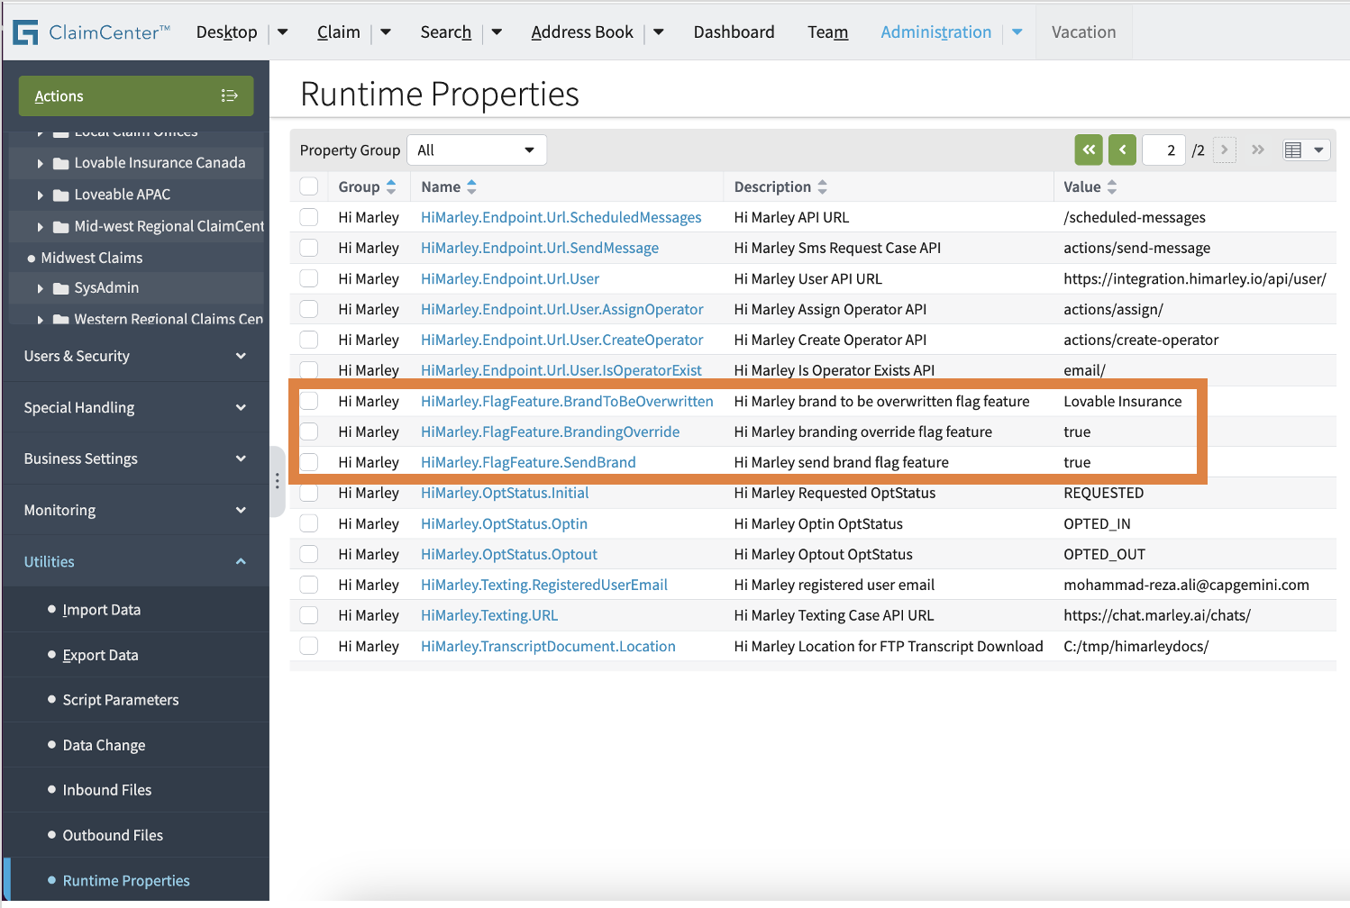Sort by Value column arrows

[x=1112, y=186]
